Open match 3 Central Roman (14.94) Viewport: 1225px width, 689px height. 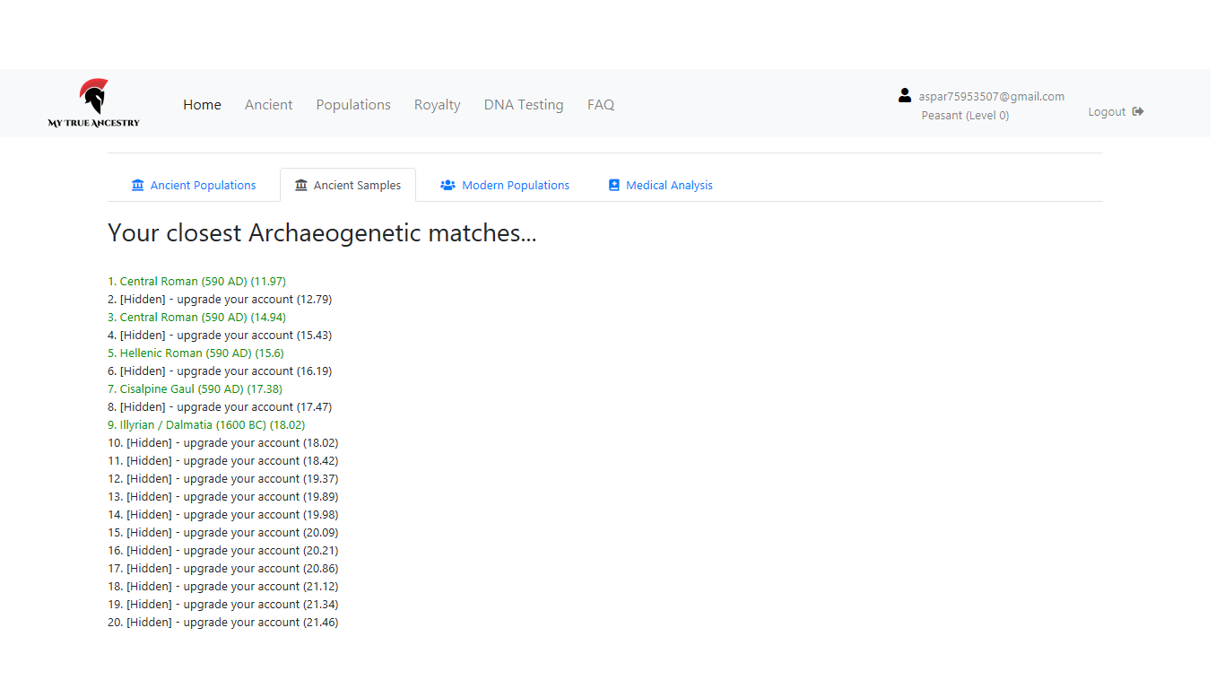pos(197,317)
